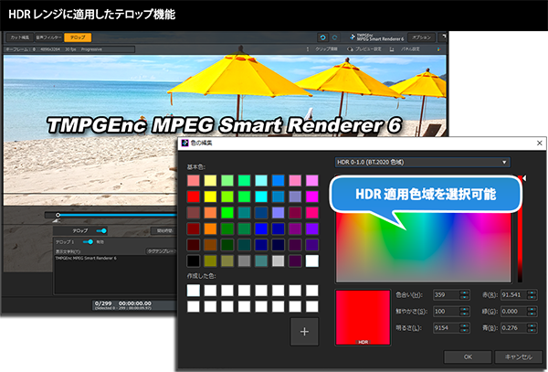Click the plus button to add custom color
This screenshot has width=548, height=372.
pyautogui.click(x=304, y=332)
